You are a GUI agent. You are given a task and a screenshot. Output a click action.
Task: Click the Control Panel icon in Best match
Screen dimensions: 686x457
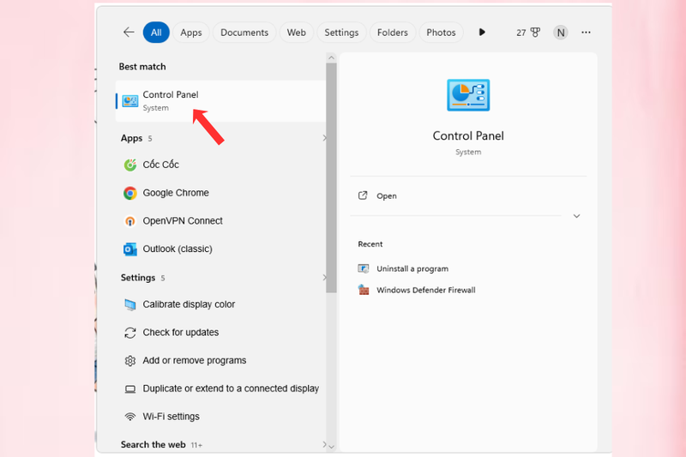130,101
